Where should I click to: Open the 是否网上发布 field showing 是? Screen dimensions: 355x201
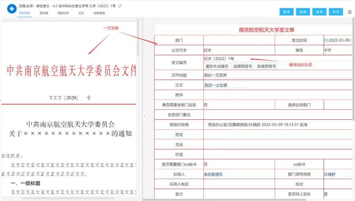pos(338,194)
